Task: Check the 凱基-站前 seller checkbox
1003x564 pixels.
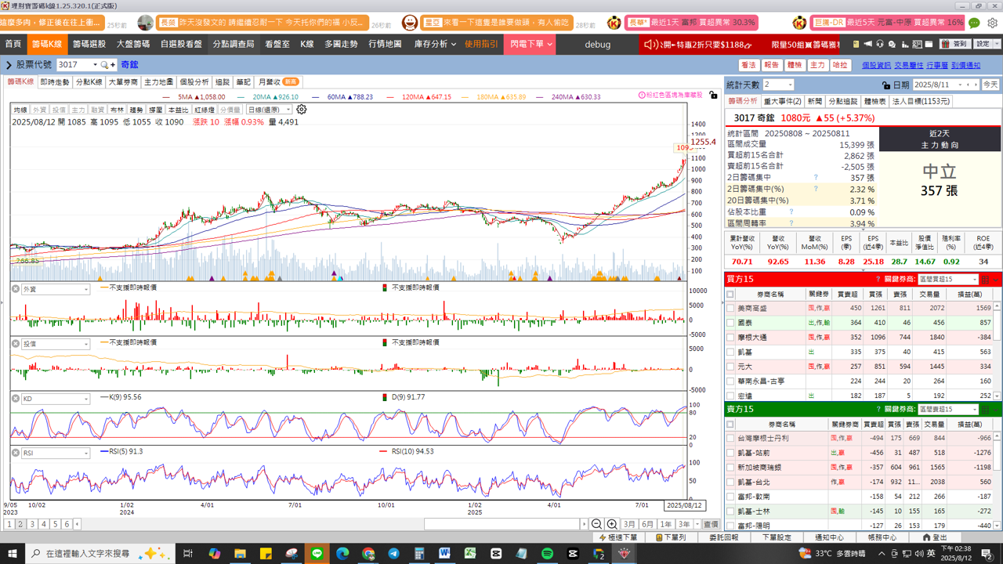Action: pyautogui.click(x=730, y=453)
